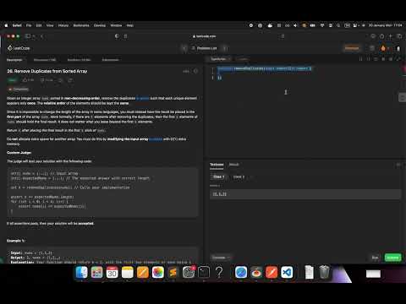Click the green Submit button

pos(392,258)
